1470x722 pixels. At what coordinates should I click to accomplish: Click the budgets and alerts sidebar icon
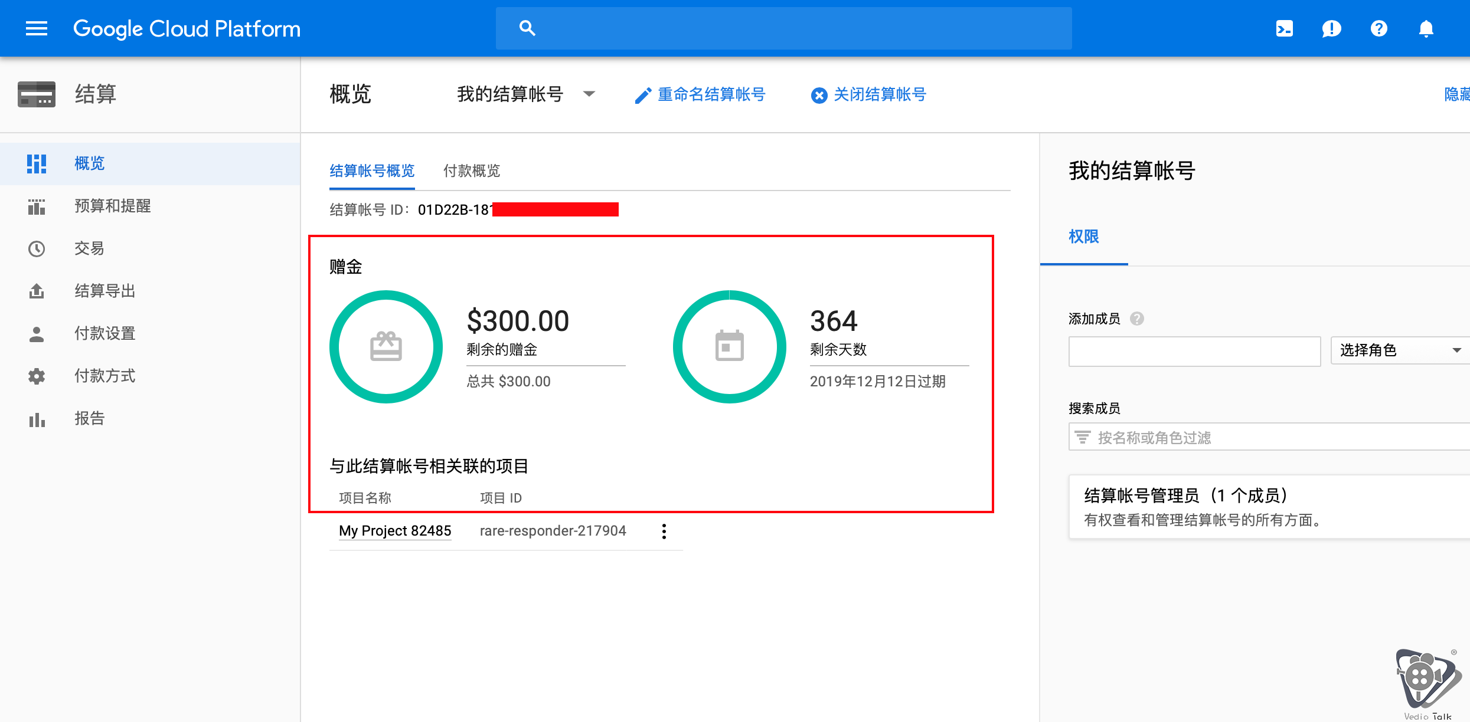pos(37,206)
